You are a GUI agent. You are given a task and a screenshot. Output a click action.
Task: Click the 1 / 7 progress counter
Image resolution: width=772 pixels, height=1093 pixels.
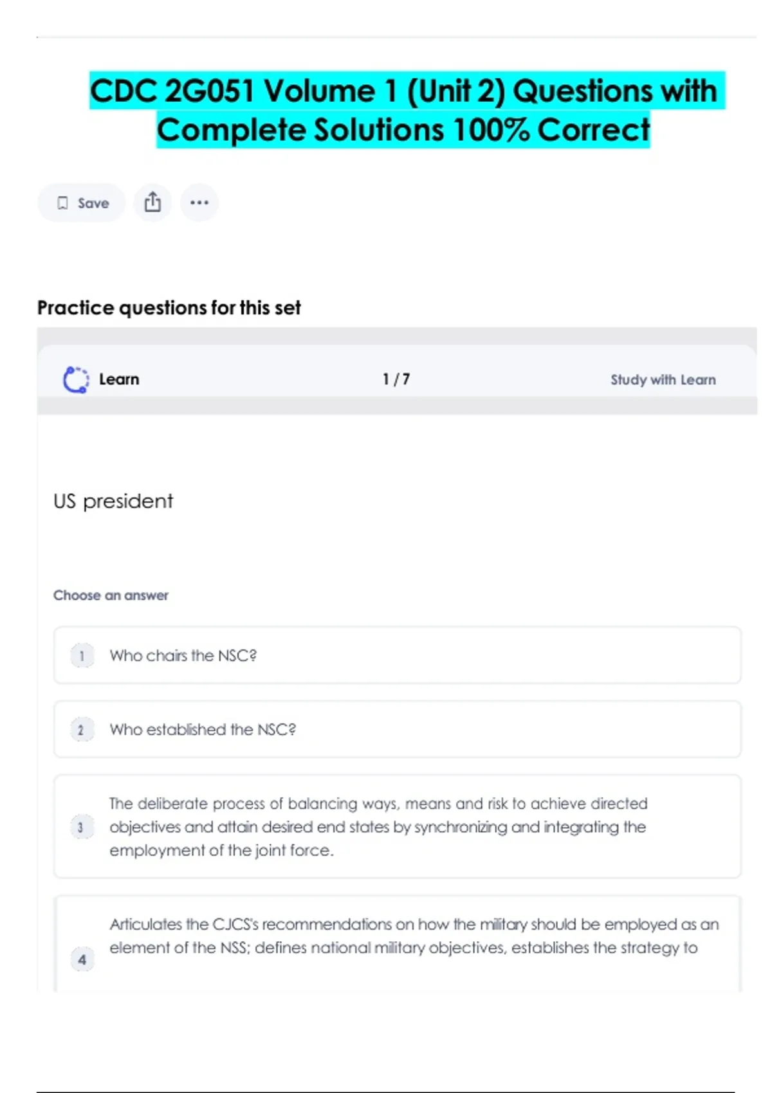point(396,379)
